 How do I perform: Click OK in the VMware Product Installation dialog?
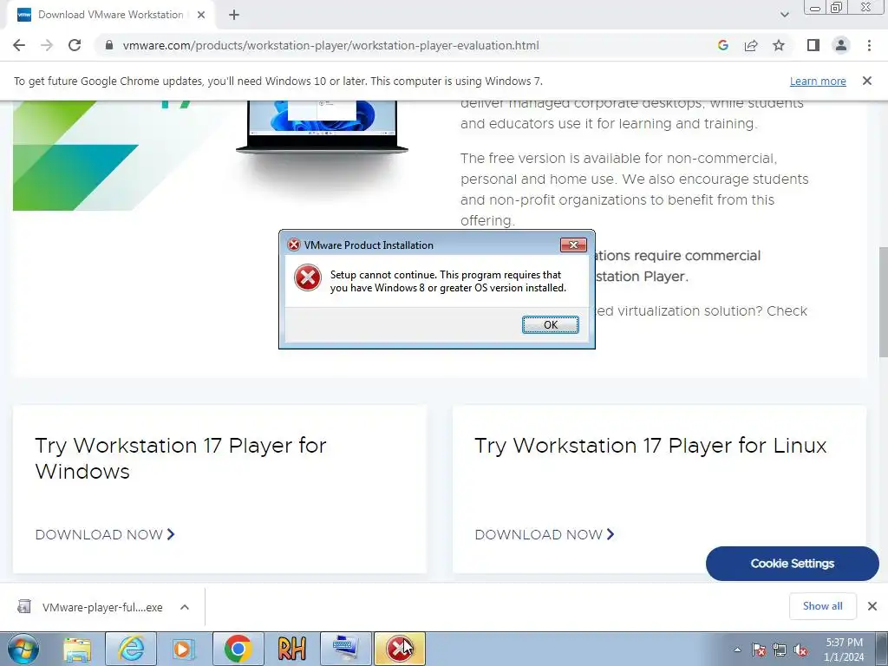pyautogui.click(x=550, y=324)
